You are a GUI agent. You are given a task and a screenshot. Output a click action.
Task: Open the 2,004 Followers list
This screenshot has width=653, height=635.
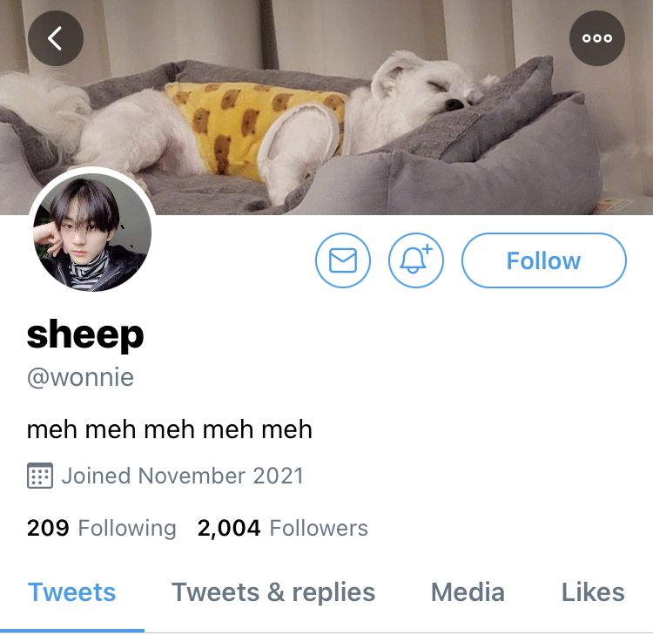point(283,529)
